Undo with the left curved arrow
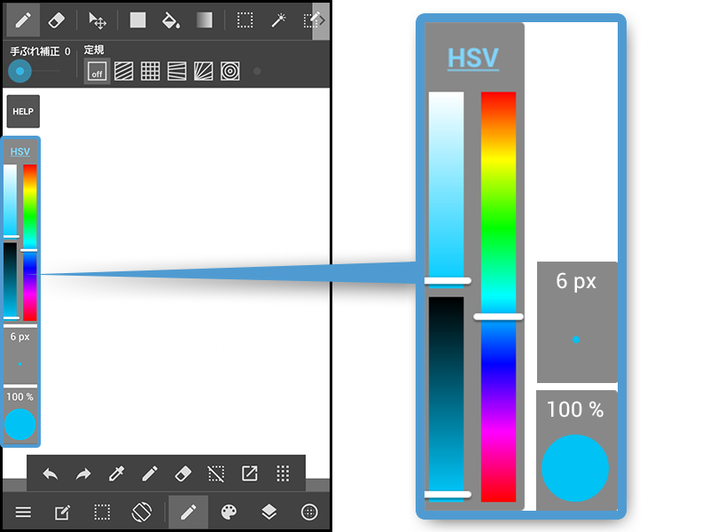The image size is (709, 532). [x=51, y=474]
